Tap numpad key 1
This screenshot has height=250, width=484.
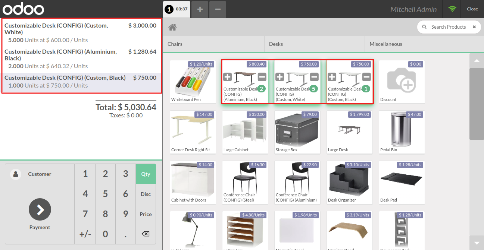pos(85,174)
